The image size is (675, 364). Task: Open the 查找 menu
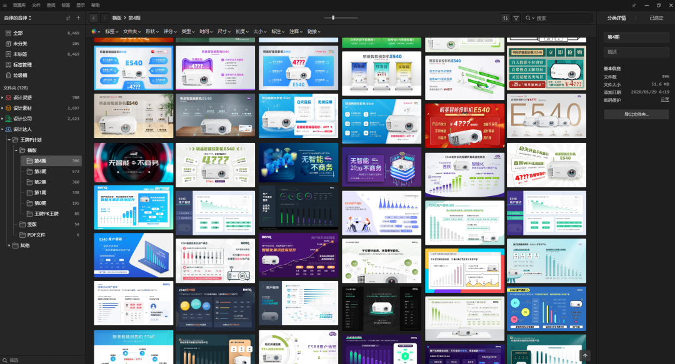(x=51, y=5)
